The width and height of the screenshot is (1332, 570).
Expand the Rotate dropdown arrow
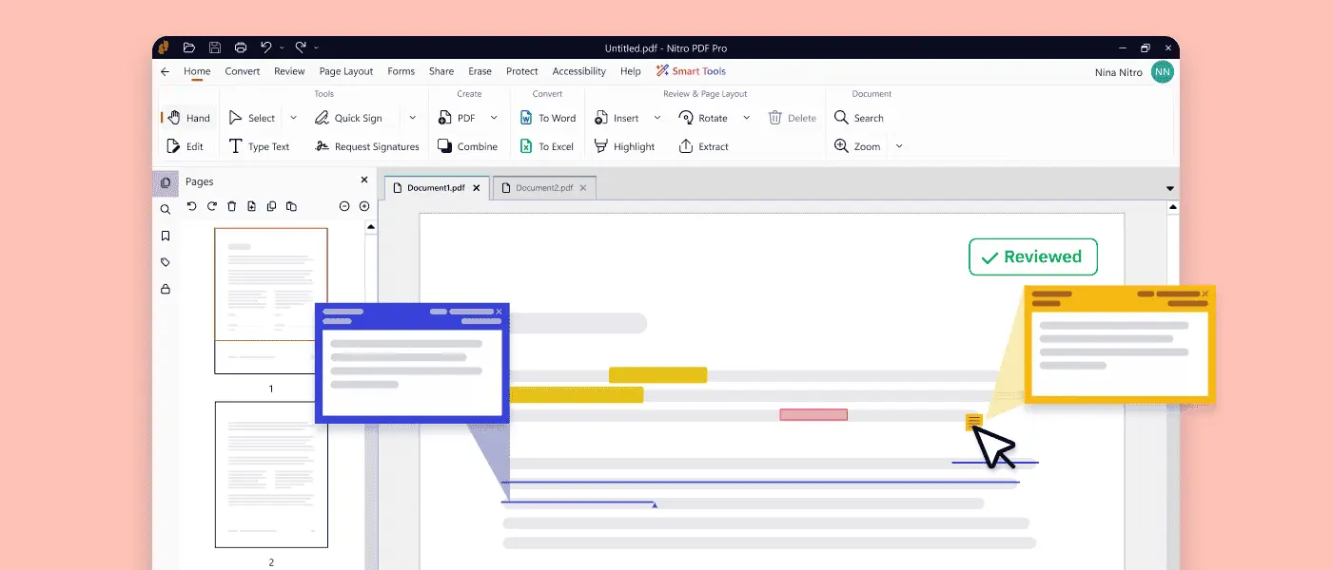tap(746, 118)
